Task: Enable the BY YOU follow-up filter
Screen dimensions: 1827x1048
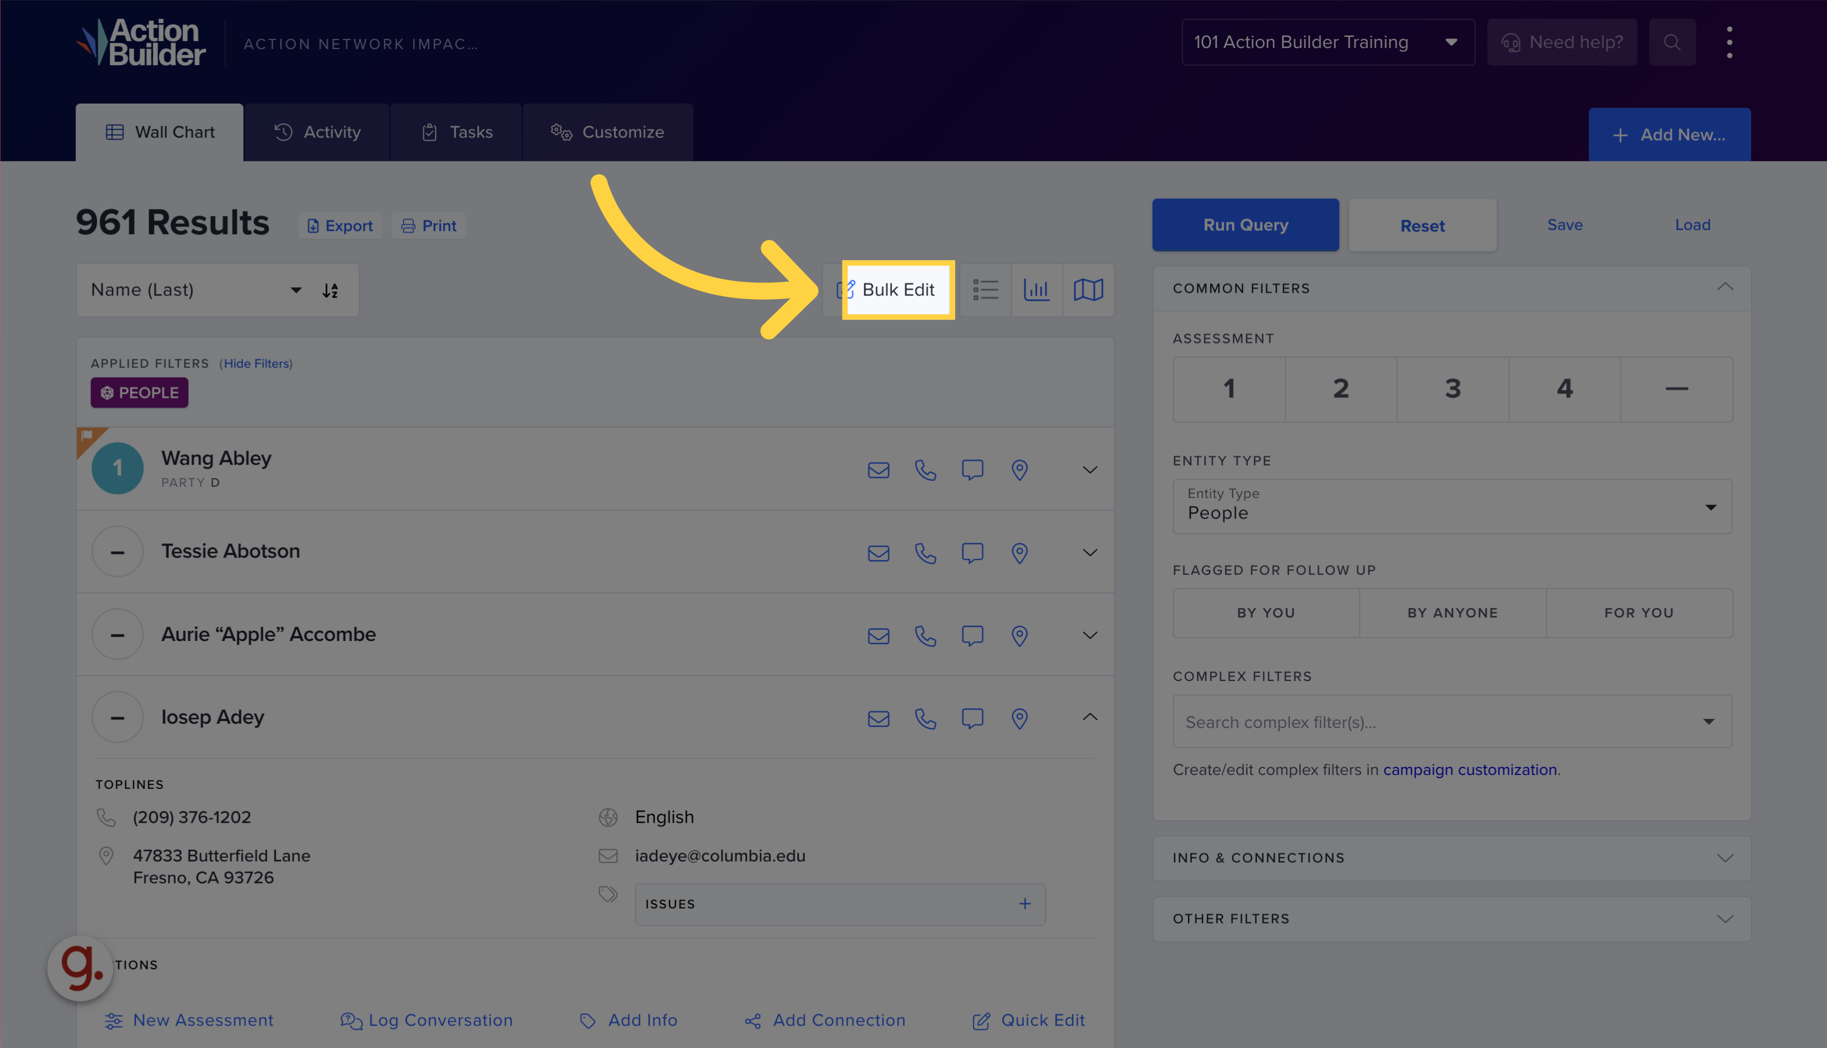Action: pyautogui.click(x=1265, y=613)
